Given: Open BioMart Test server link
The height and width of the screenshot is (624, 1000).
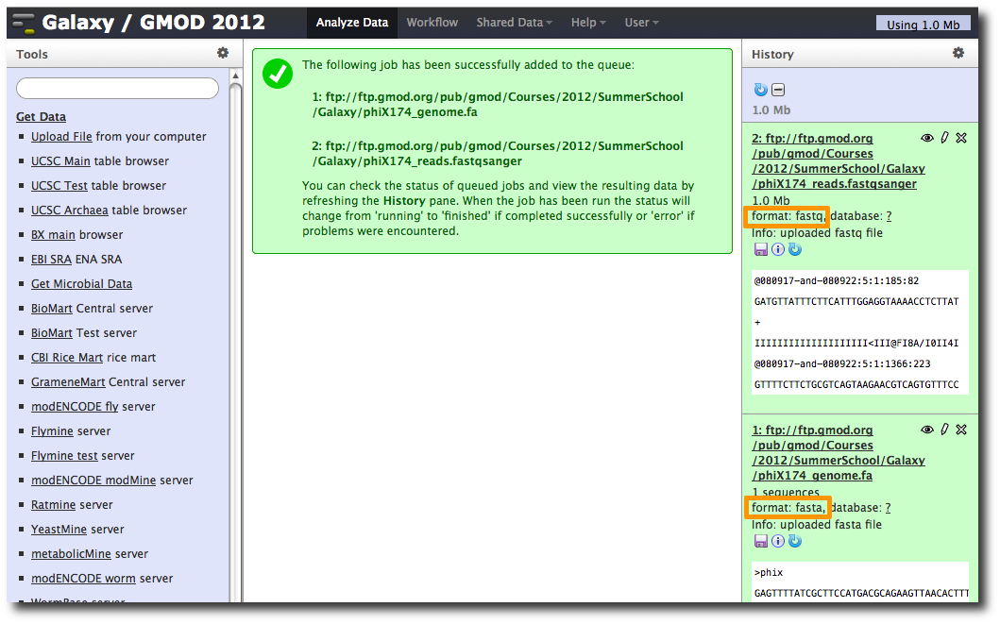Looking at the screenshot, I should (x=52, y=332).
